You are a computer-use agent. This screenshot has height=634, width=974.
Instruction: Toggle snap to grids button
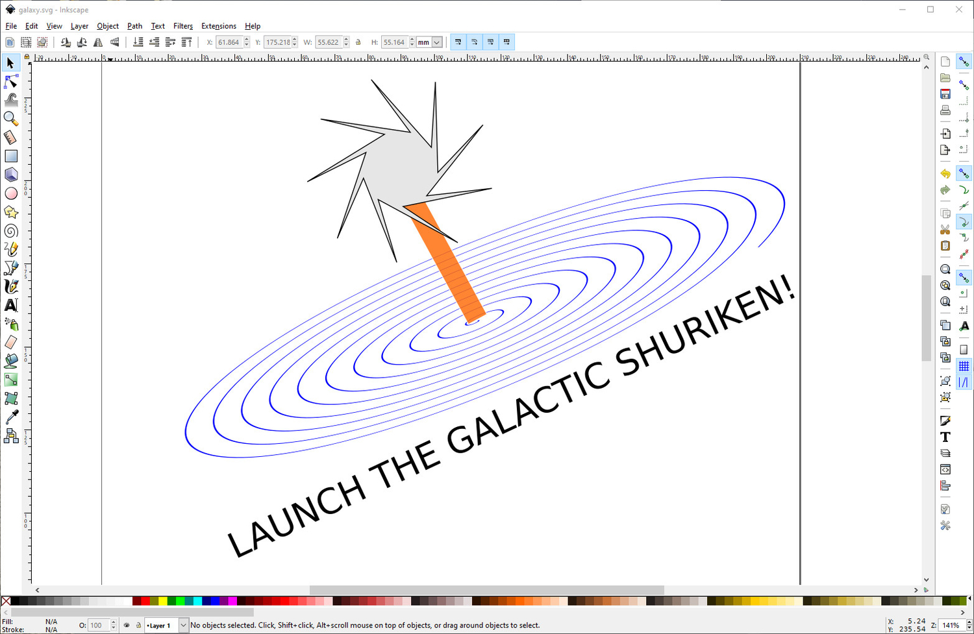point(964,367)
